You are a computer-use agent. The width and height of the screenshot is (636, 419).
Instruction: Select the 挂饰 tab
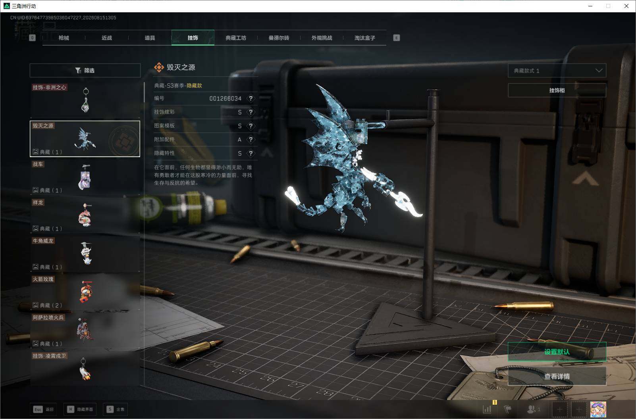(x=193, y=38)
